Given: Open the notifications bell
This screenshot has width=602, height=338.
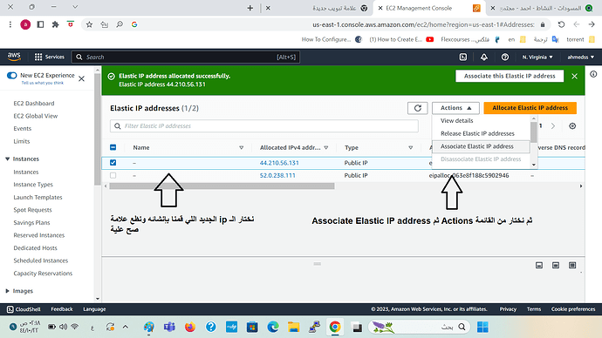Looking at the screenshot, I should [483, 57].
